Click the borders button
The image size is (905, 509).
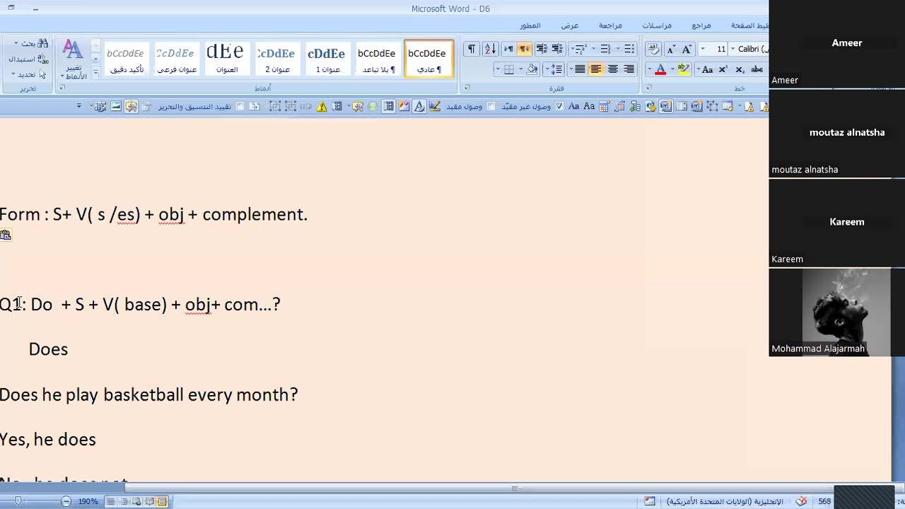click(x=509, y=69)
